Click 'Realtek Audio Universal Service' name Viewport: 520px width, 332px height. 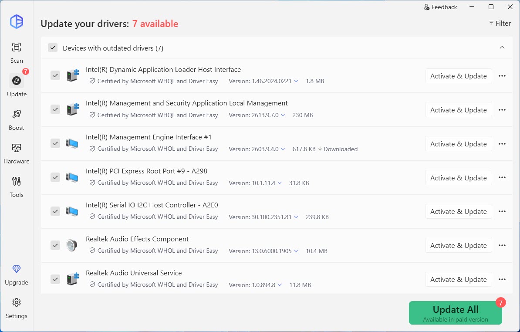[134, 273]
